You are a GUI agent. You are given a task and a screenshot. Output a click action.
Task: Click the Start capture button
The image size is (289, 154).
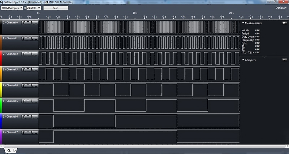click(56, 8)
